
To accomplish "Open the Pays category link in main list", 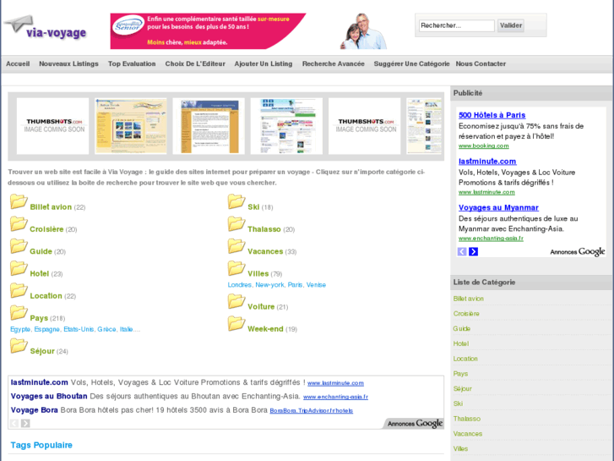I will pos(39,318).
